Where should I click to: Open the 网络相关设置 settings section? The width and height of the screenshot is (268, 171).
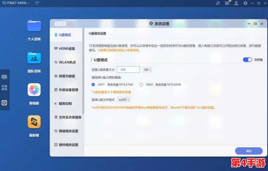click(66, 131)
